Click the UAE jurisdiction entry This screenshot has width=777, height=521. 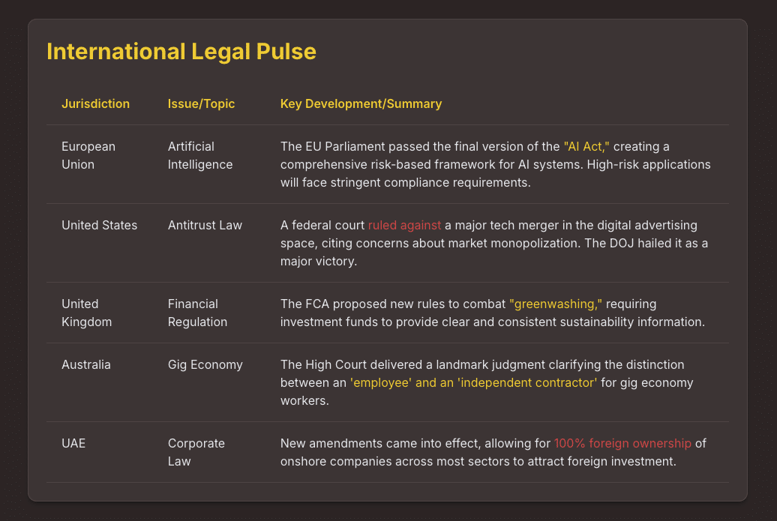[73, 443]
